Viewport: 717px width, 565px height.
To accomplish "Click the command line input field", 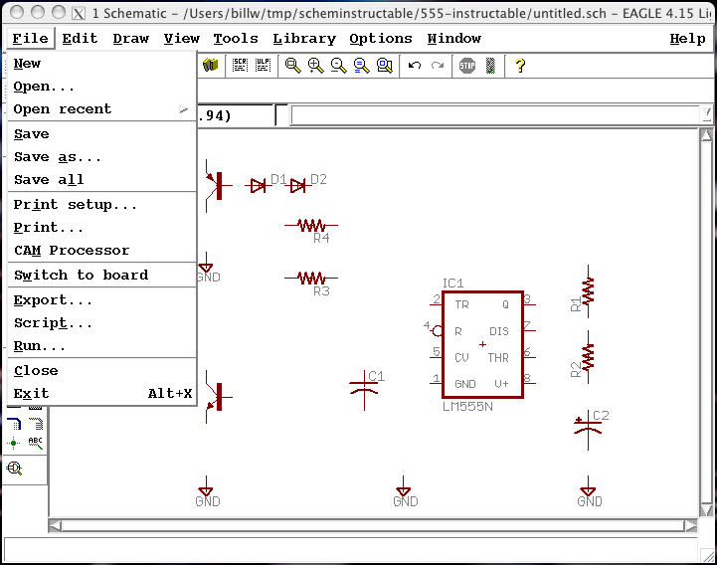I will click(495, 115).
